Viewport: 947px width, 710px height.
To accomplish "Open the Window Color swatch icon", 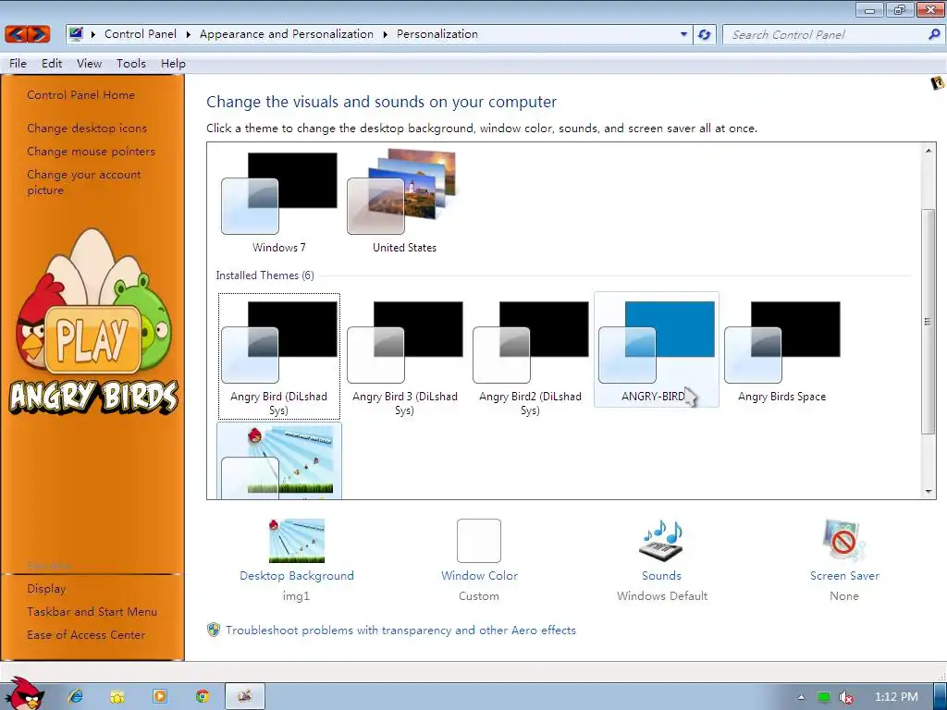I will pos(479,540).
